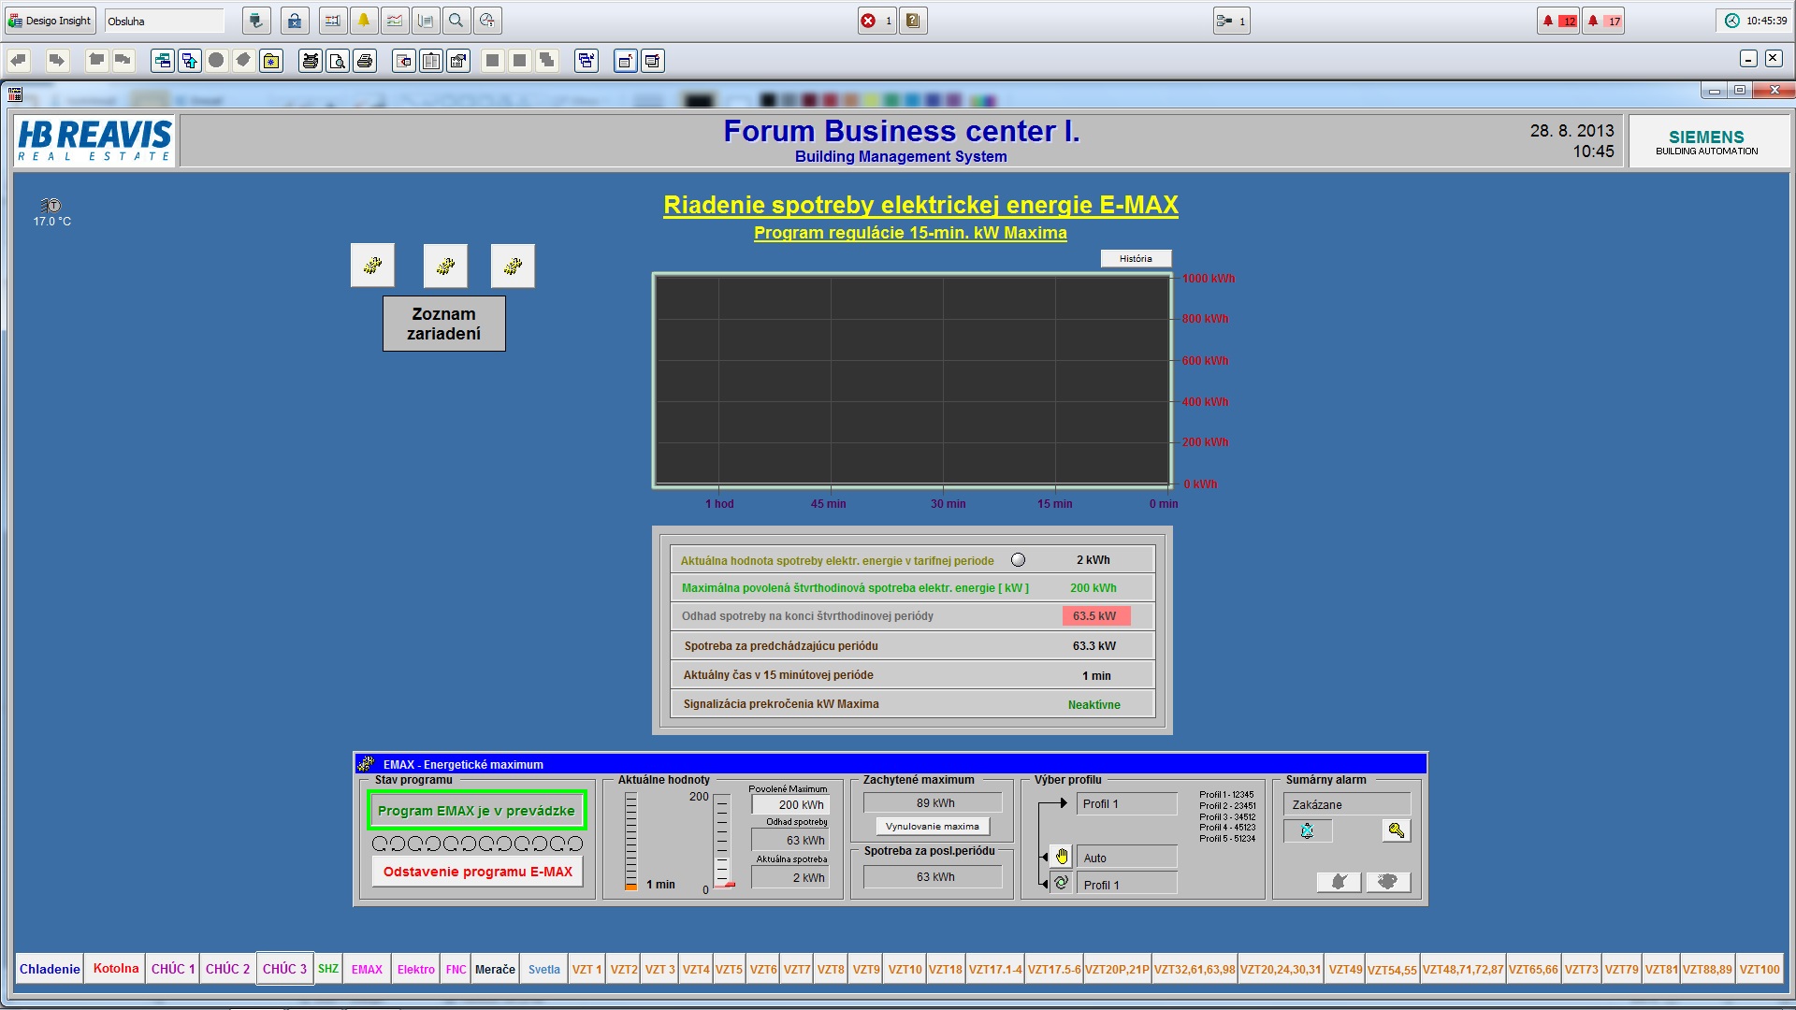Switch to the EMAX tab
This screenshot has height=1010, width=1796.
367,969
